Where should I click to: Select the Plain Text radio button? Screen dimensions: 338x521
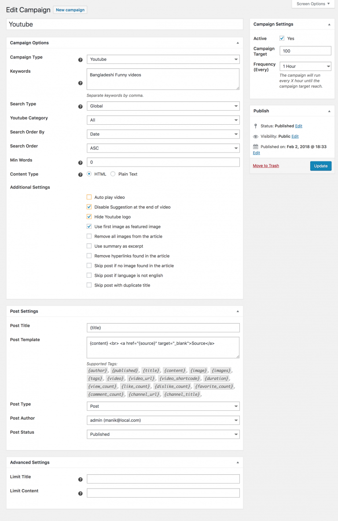[x=113, y=174]
